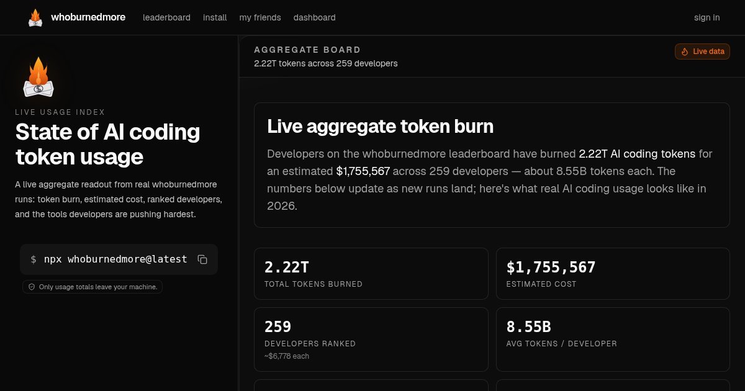Click the flame icon in Live data badge
745x391 pixels.
685,52
